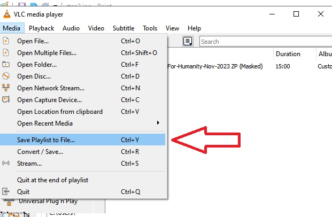Image resolution: width=332 pixels, height=217 pixels.
Task: Click the Open File play icon
Action: [6, 41]
